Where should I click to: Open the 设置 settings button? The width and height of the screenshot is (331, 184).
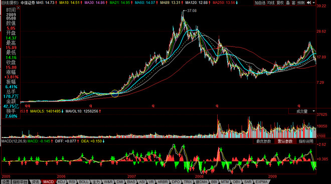coord(6,181)
